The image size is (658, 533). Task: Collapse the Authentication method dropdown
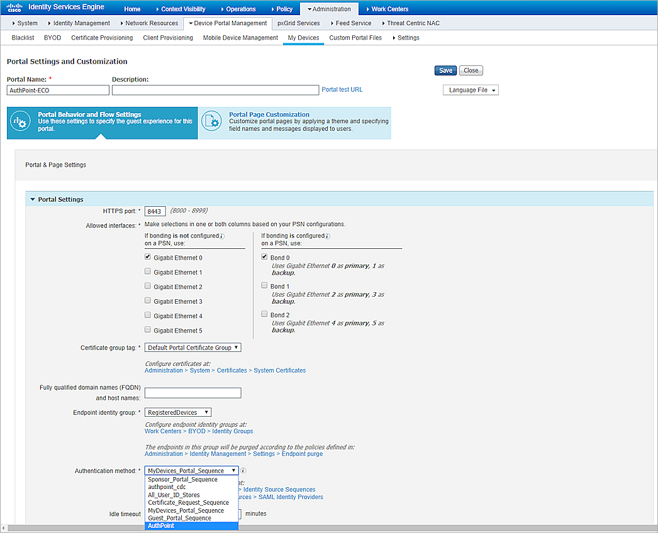tap(191, 471)
